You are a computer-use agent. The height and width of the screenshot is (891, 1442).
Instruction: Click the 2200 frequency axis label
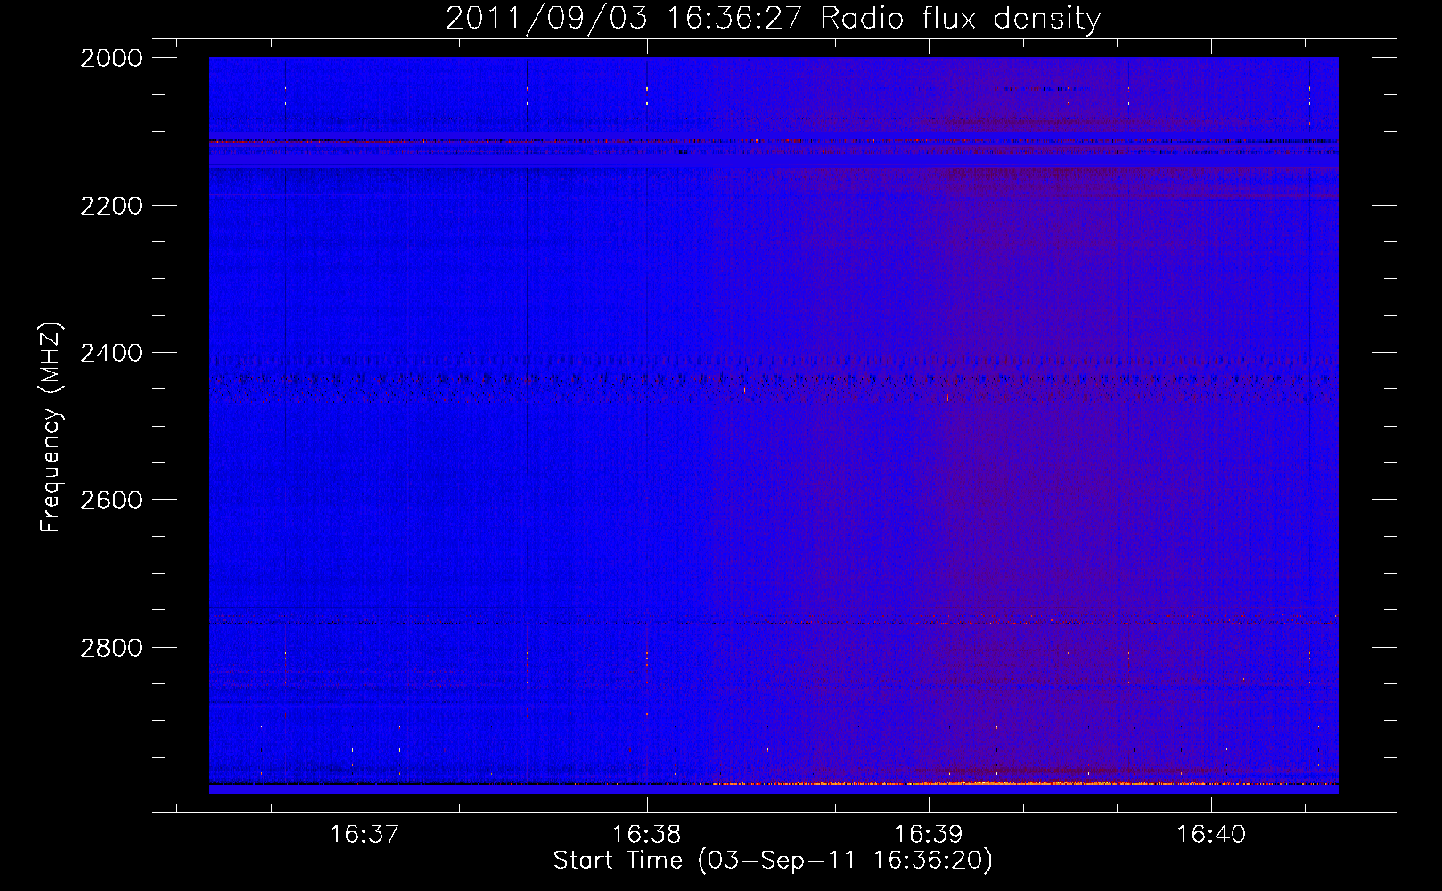111,206
